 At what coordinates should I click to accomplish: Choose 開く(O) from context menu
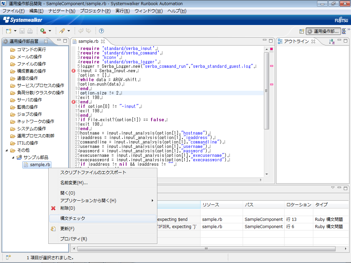click(103, 193)
